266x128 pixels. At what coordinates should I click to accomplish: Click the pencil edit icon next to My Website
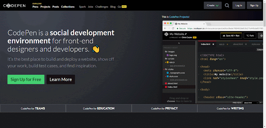coord(186,34)
